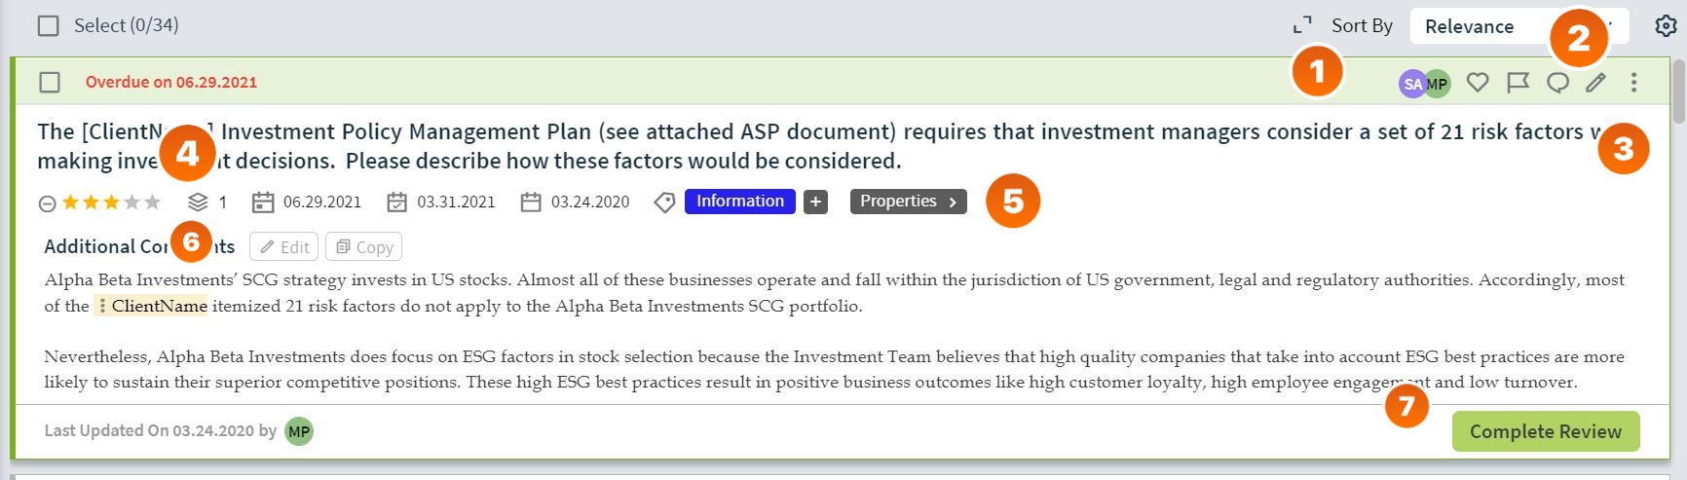Check the Overdue record checkbox
Screen dimensions: 1687x480
[50, 83]
